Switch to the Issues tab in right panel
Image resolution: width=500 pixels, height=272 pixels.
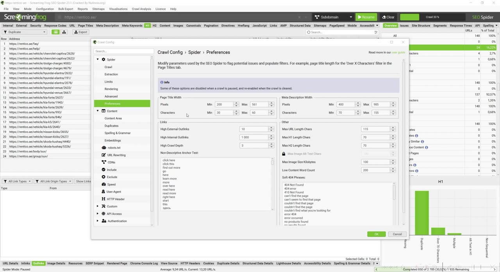[404, 25]
